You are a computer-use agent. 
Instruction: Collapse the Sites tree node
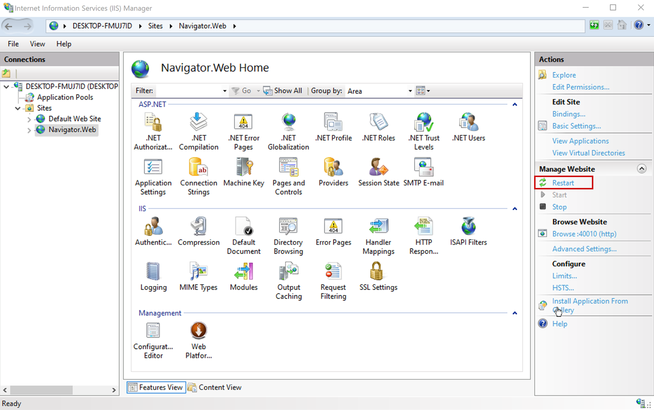click(x=17, y=108)
